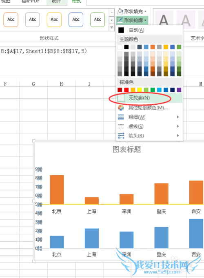Pick standard dark red color swatch

pos(120,90)
